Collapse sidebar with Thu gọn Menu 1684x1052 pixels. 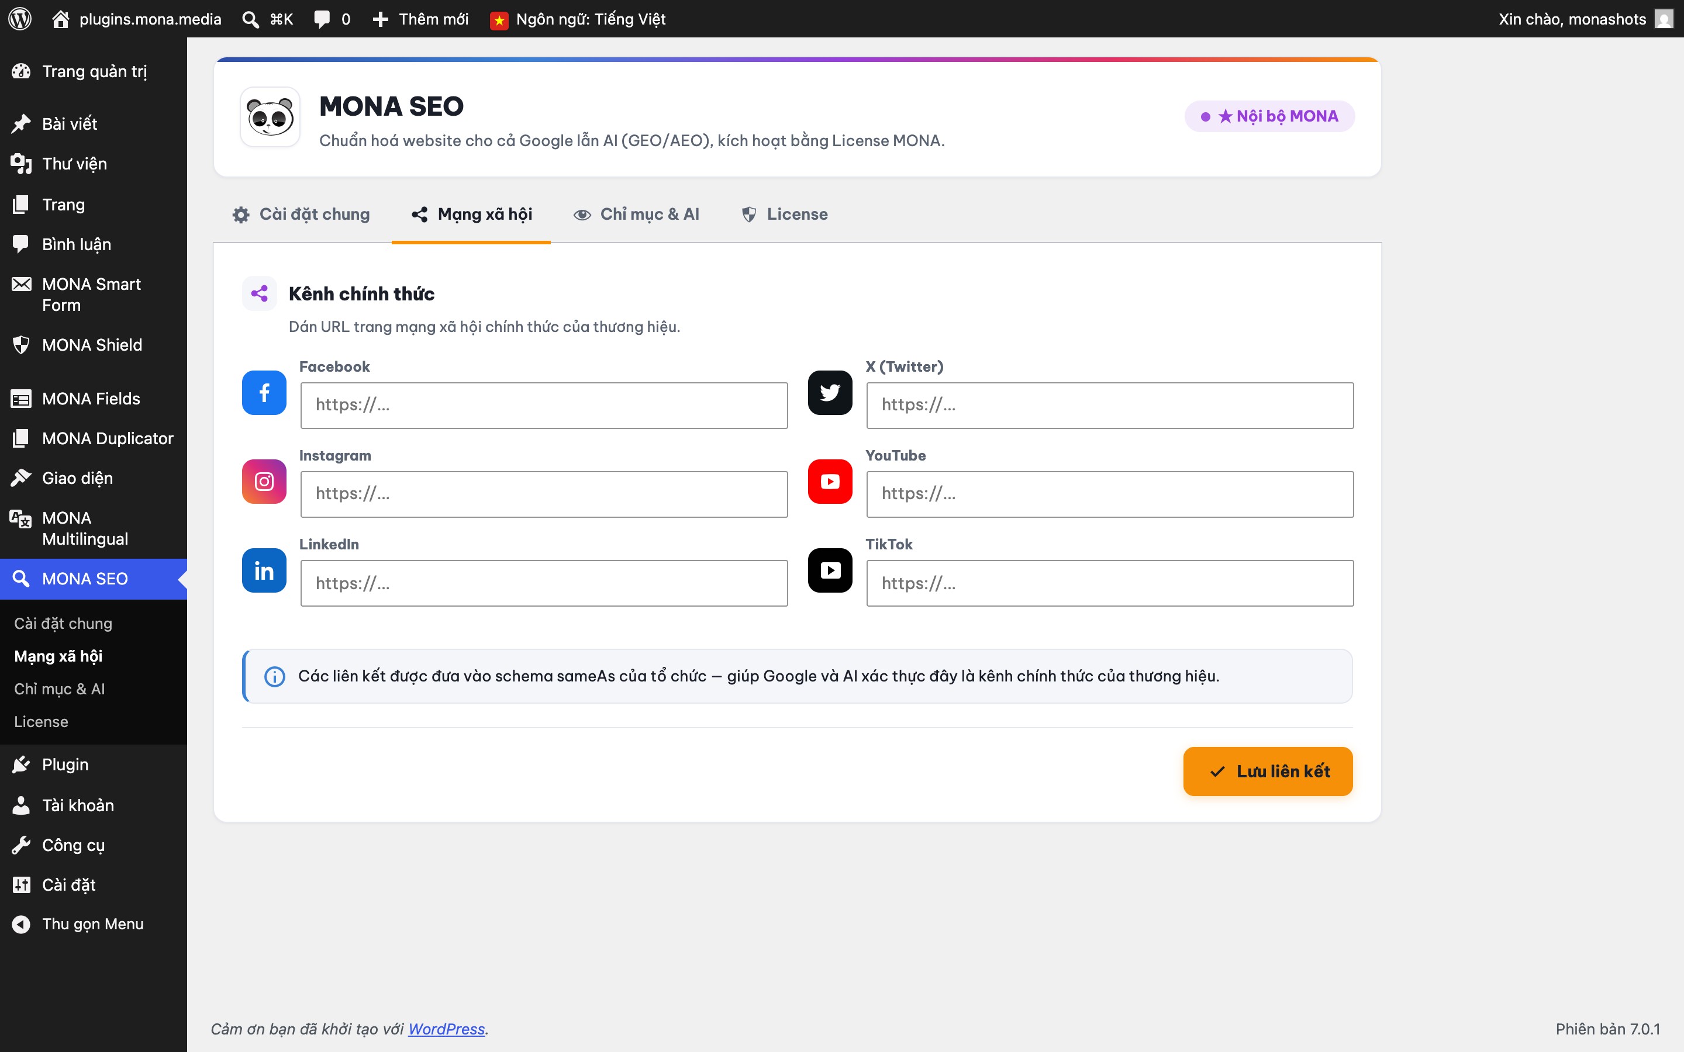tap(78, 924)
